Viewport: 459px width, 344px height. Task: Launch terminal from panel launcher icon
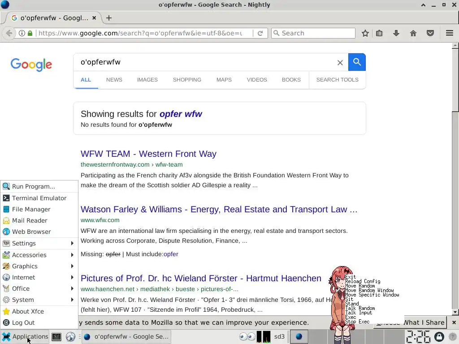(56, 337)
